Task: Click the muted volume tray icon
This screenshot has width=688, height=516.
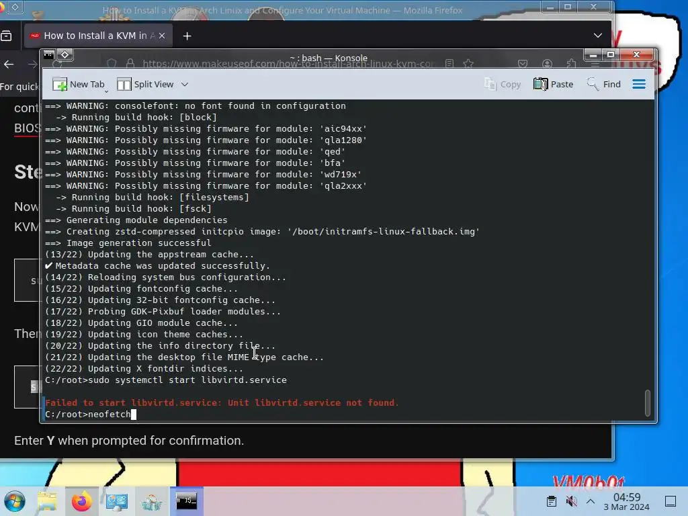Action: (x=571, y=501)
